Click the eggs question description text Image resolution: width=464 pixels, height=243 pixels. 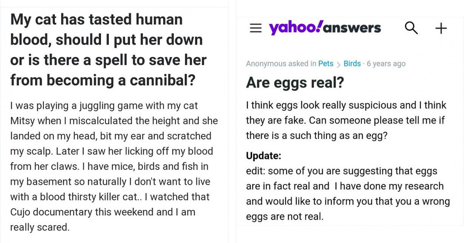(344, 120)
